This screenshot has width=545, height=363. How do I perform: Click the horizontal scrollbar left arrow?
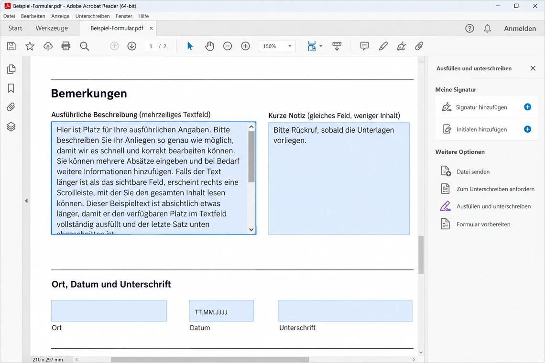click(x=77, y=360)
